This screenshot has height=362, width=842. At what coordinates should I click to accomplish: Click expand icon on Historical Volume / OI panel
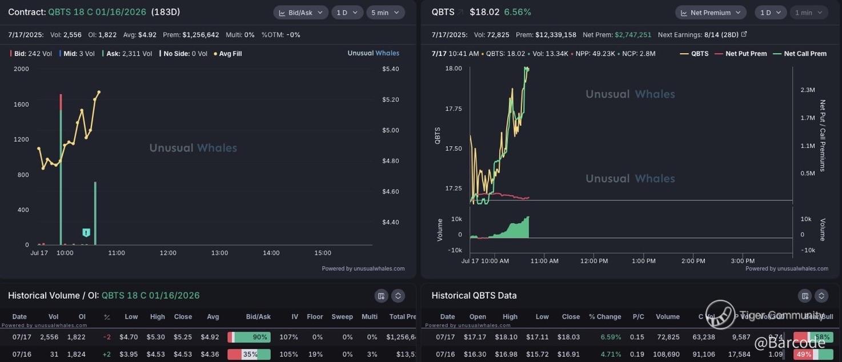click(x=398, y=296)
